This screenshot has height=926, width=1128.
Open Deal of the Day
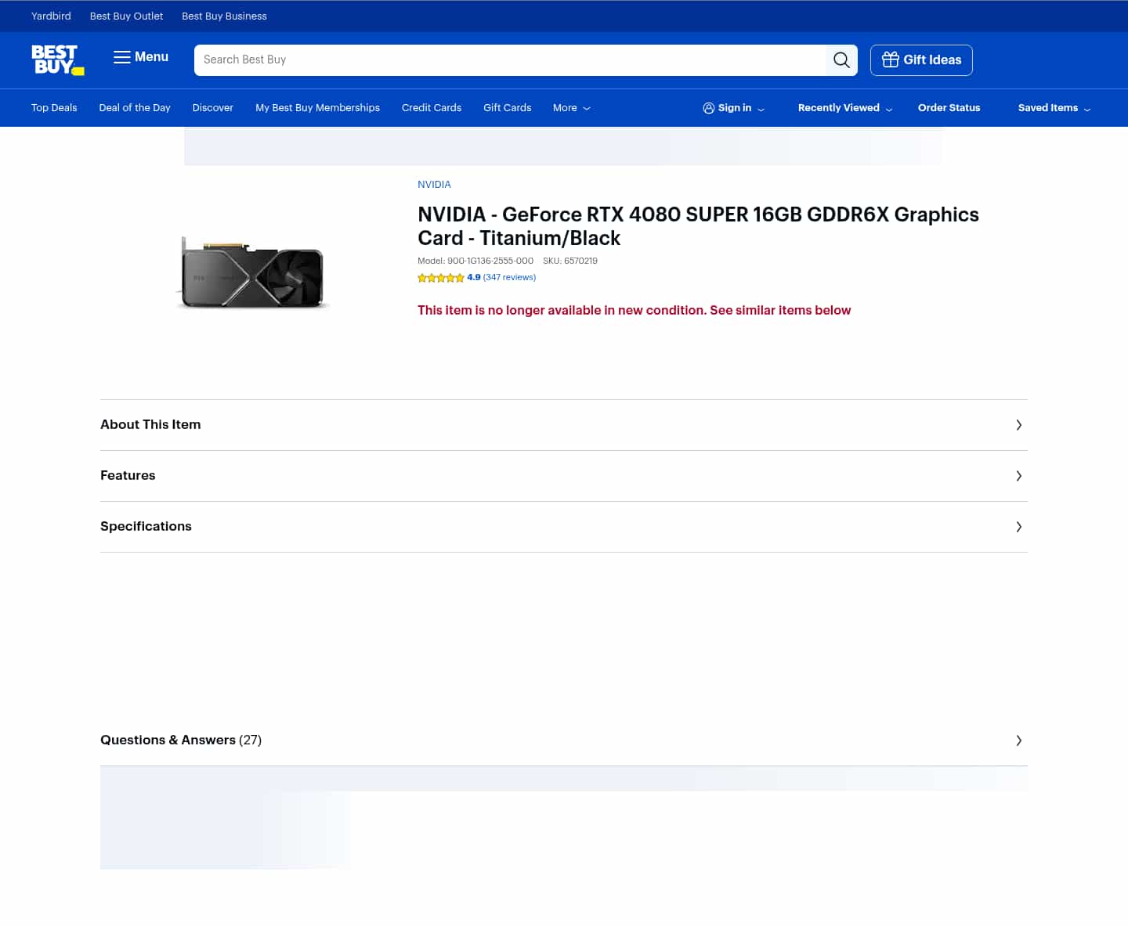click(x=135, y=108)
